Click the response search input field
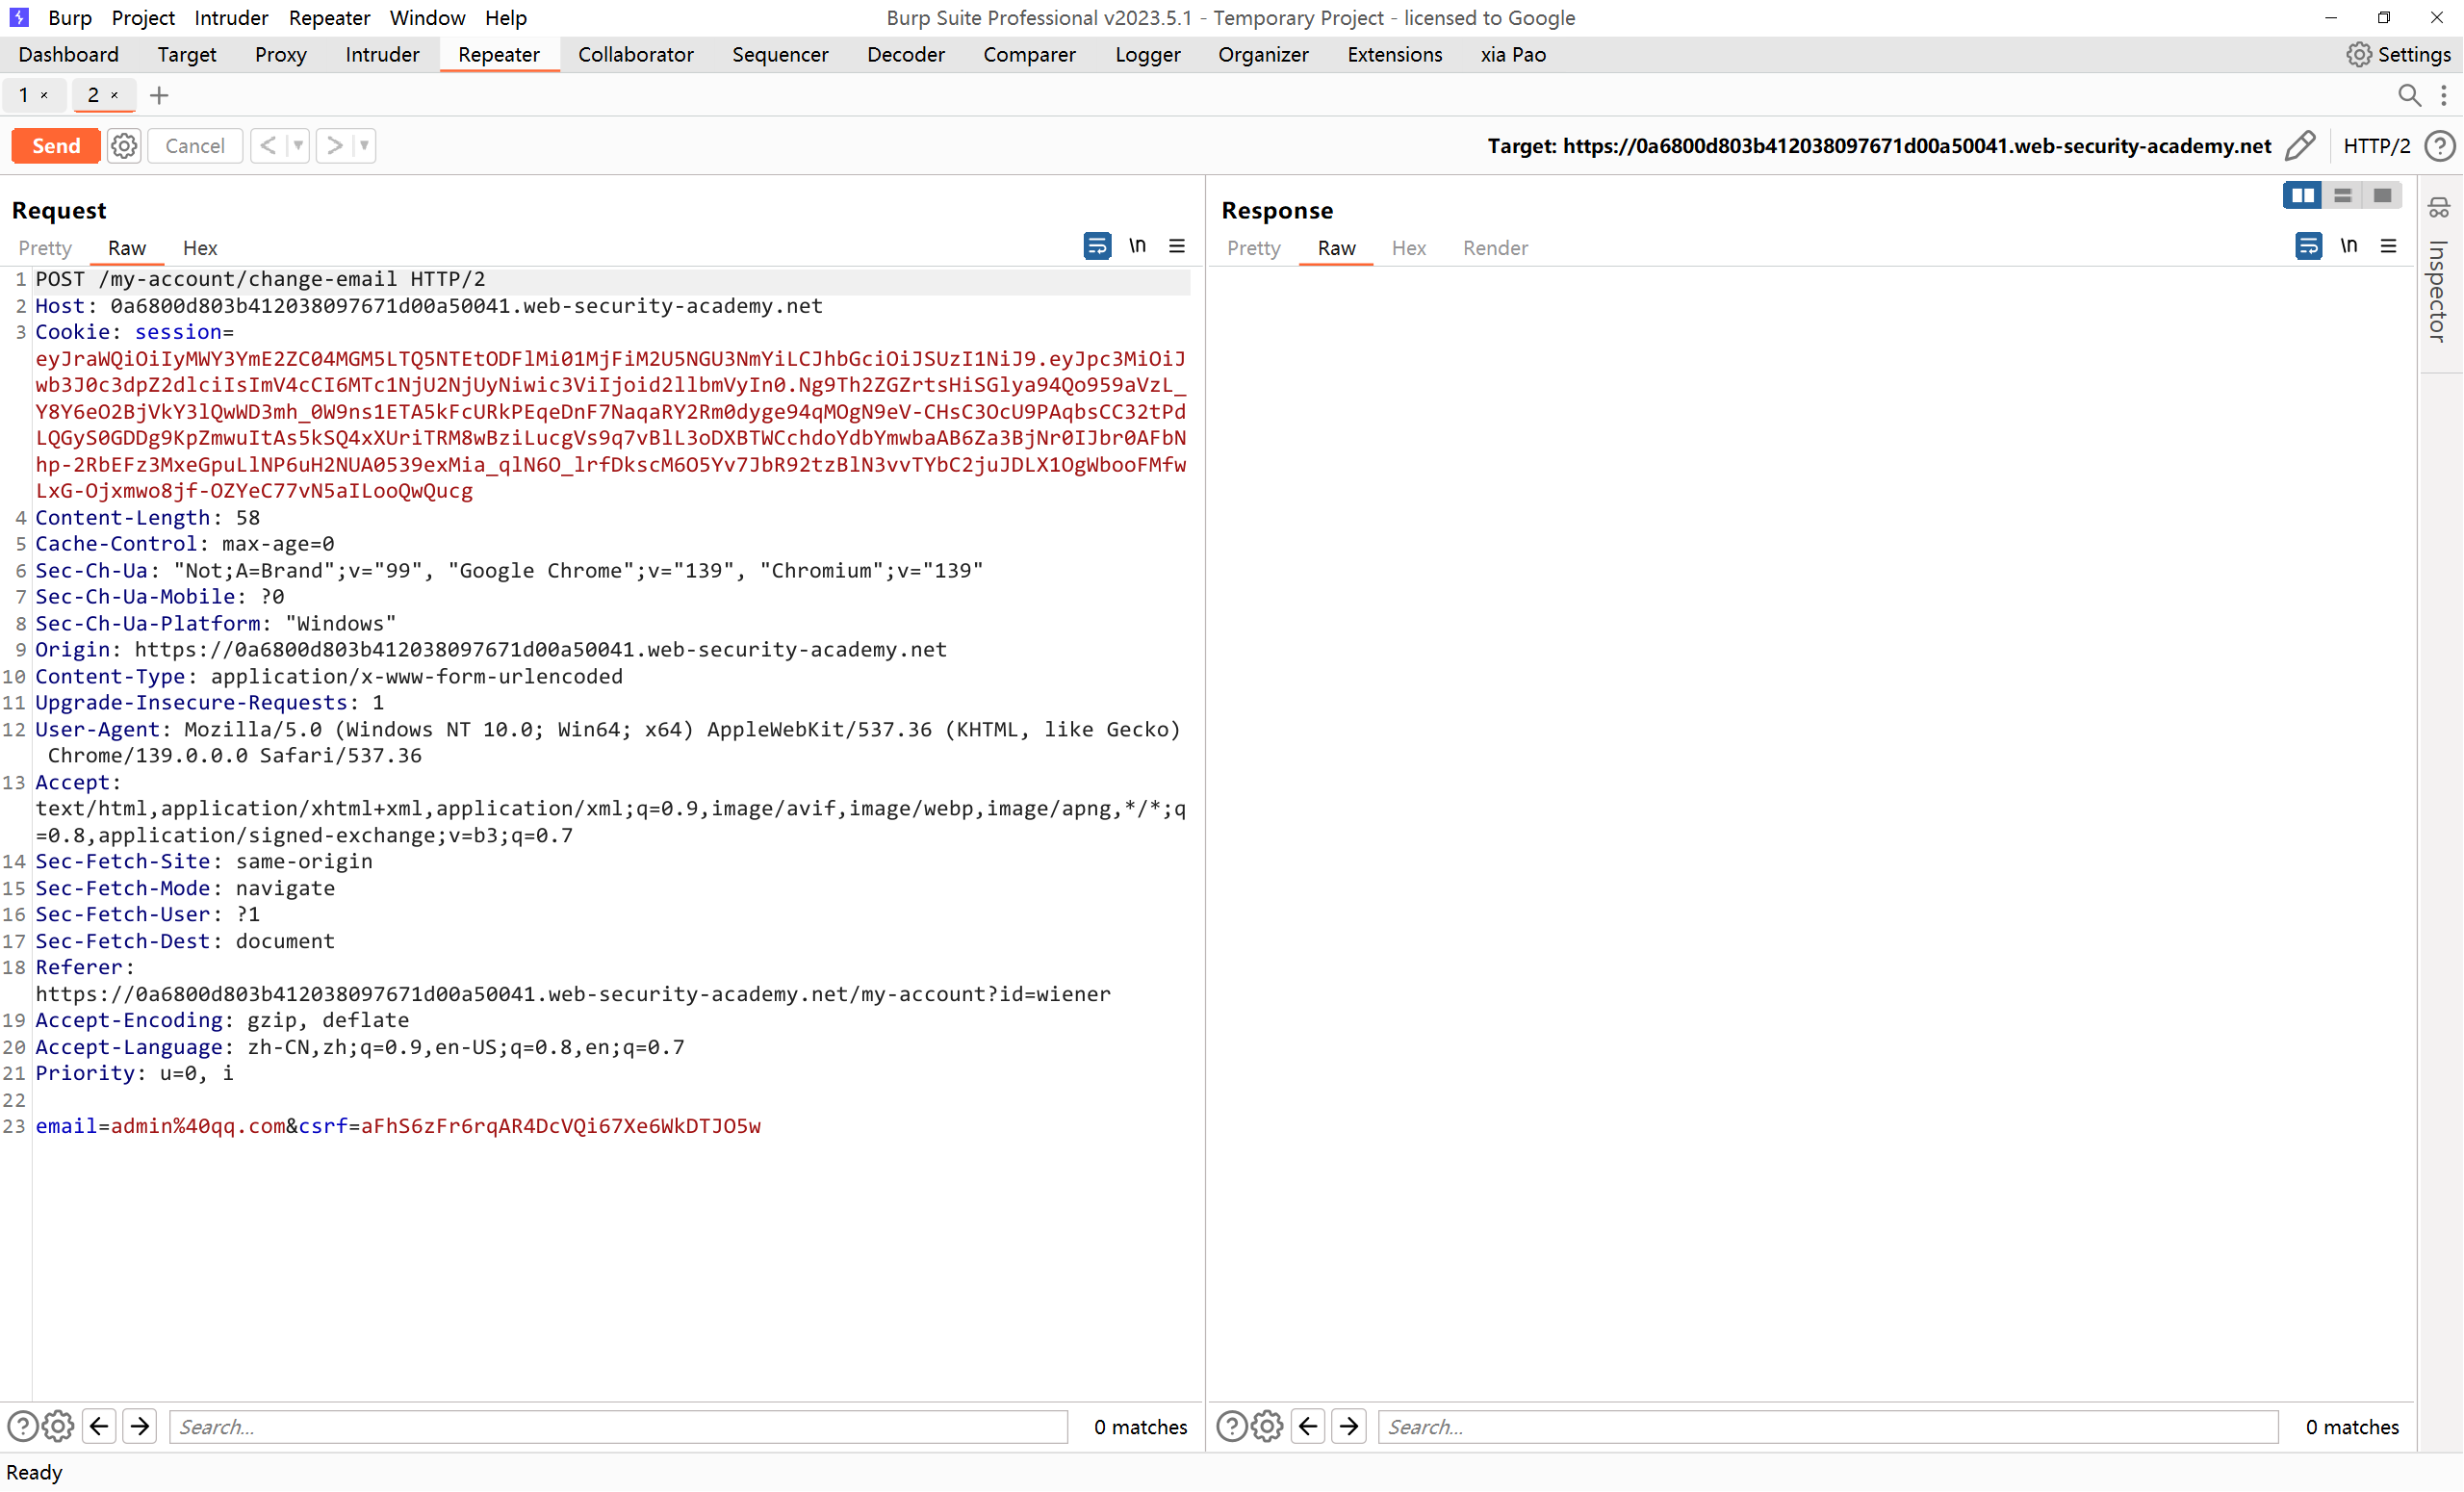Screen dimensions: 2464x1492 (x=1827, y=1426)
